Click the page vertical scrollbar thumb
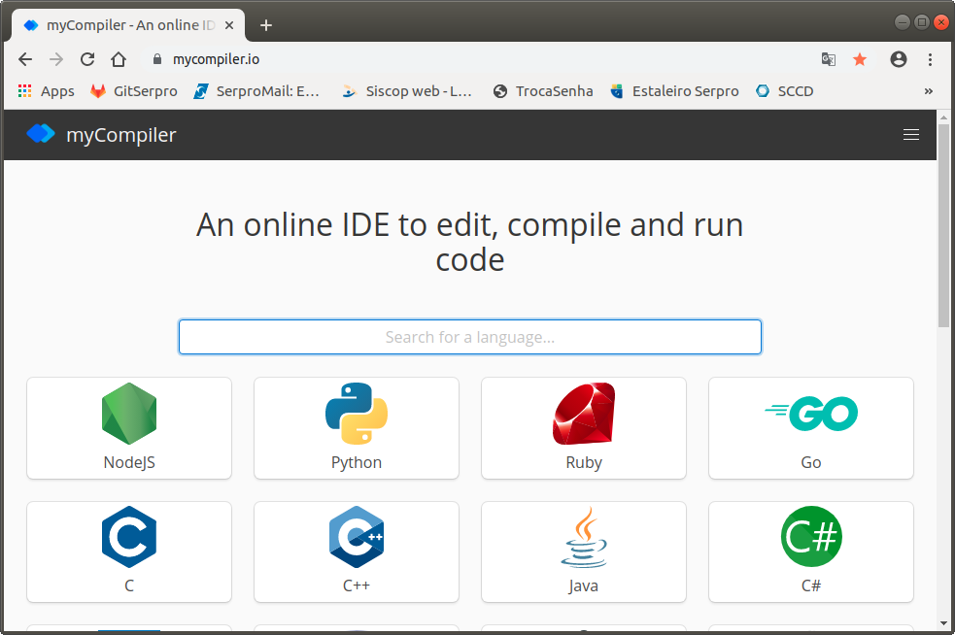 (943, 225)
